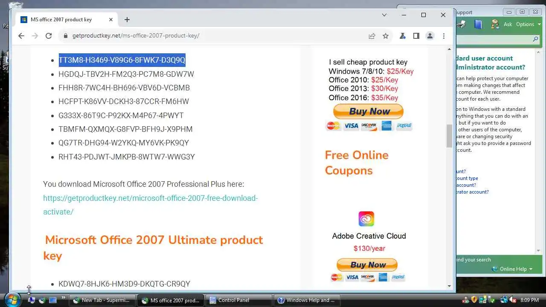Reload the getproductkey.net page

coord(49,36)
